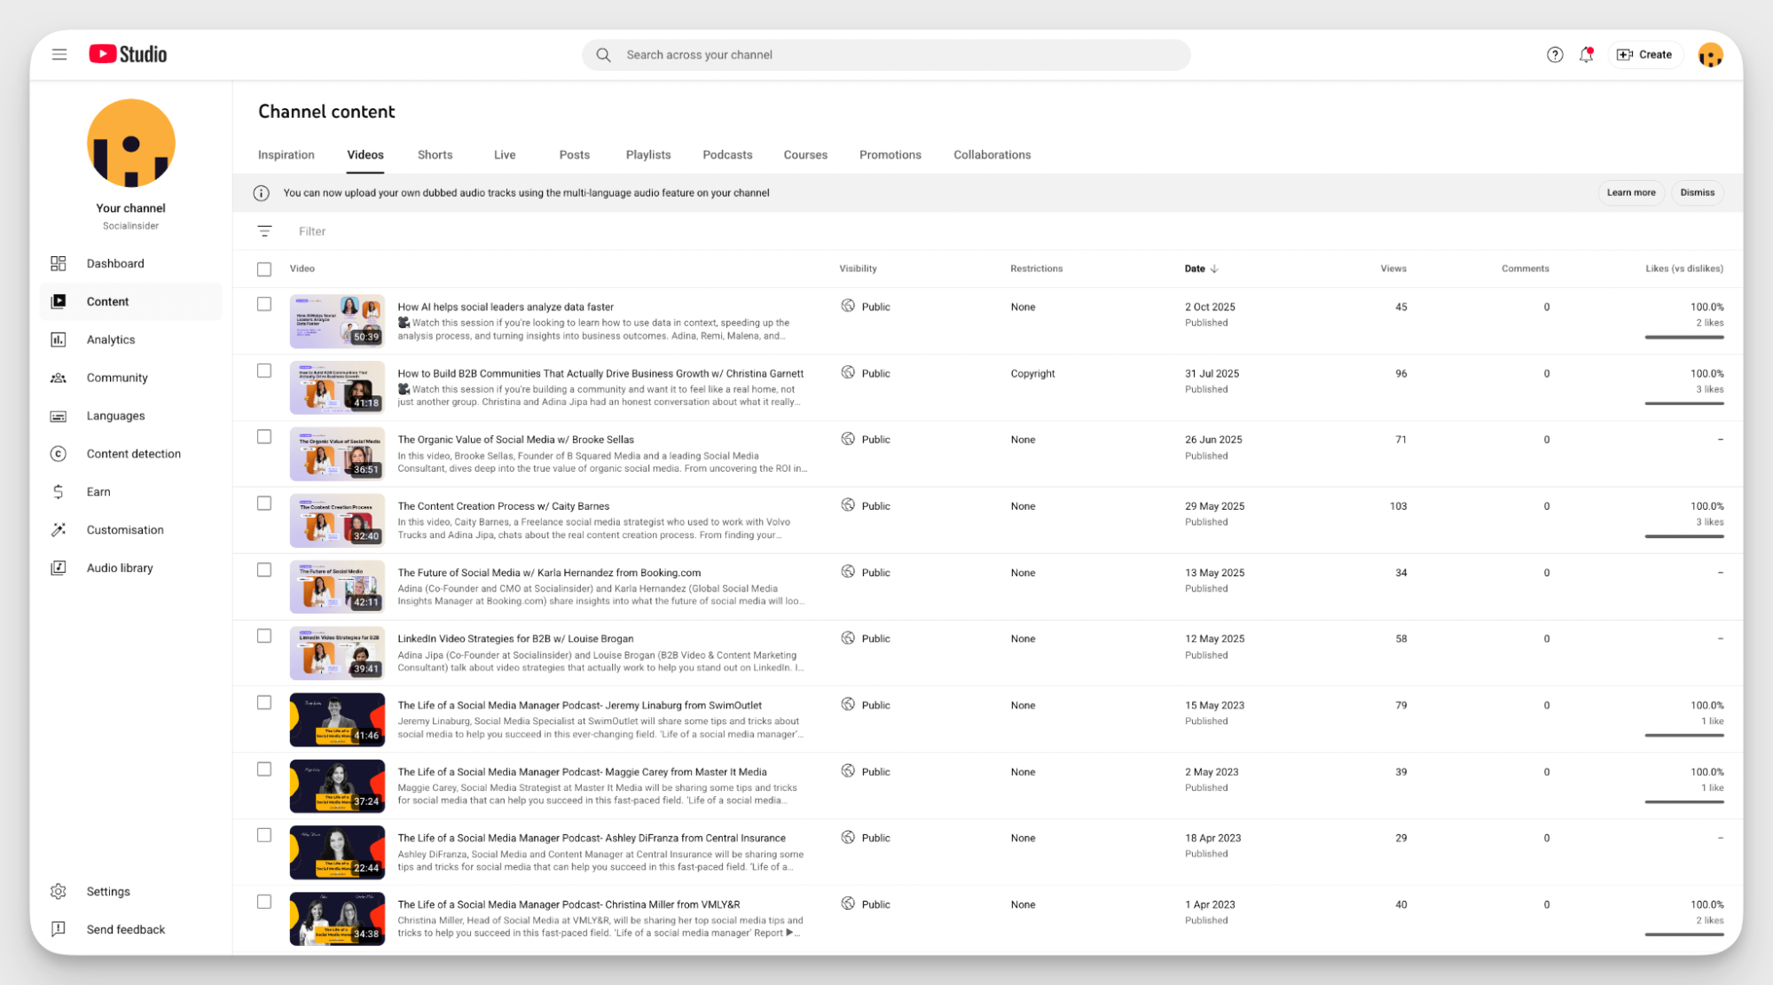Open the Playlists tab
Viewport: 1773px width, 985px height.
[647, 154]
